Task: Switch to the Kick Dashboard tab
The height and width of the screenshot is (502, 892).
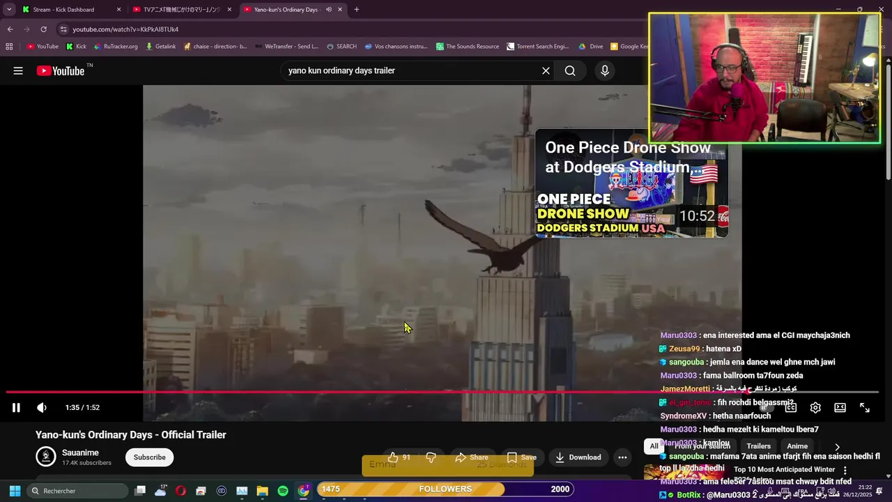Action: (69, 10)
